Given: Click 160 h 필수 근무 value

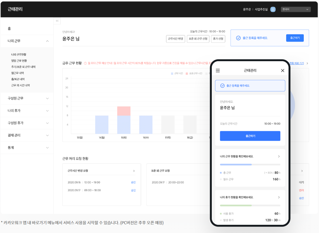Looking at the screenshot, I should (277, 179).
